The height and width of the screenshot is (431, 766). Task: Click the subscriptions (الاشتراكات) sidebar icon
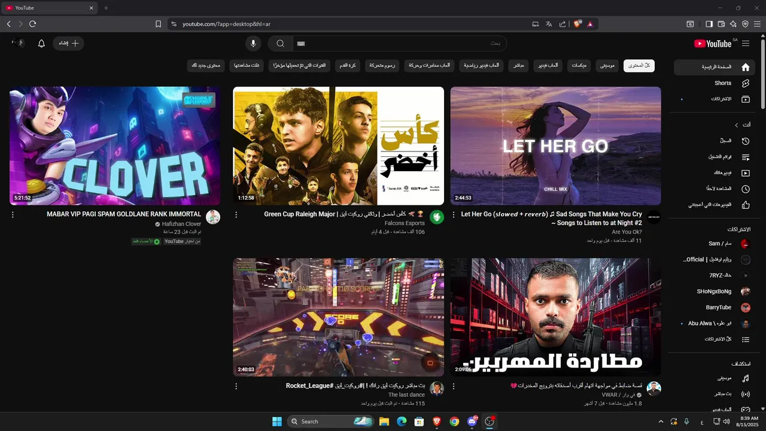(746, 99)
